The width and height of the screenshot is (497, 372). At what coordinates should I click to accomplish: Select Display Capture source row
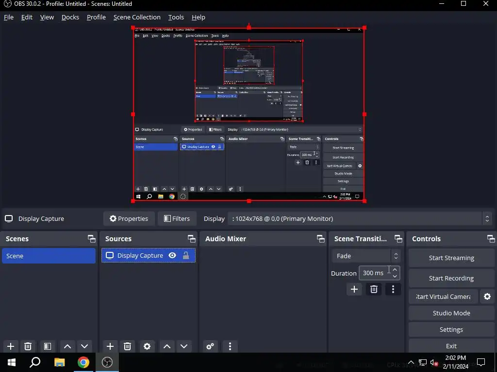coord(149,256)
